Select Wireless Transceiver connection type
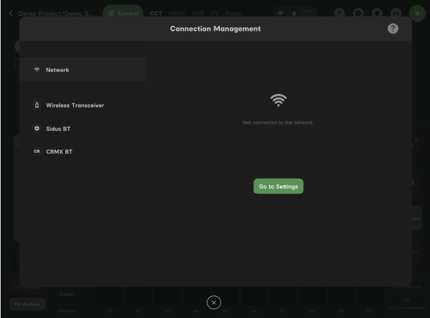Viewport: 430px width, 318px height. (82, 105)
